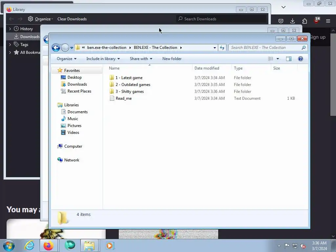Sort by the Type column header
Screen dimensions: 336x252
click(x=251, y=68)
